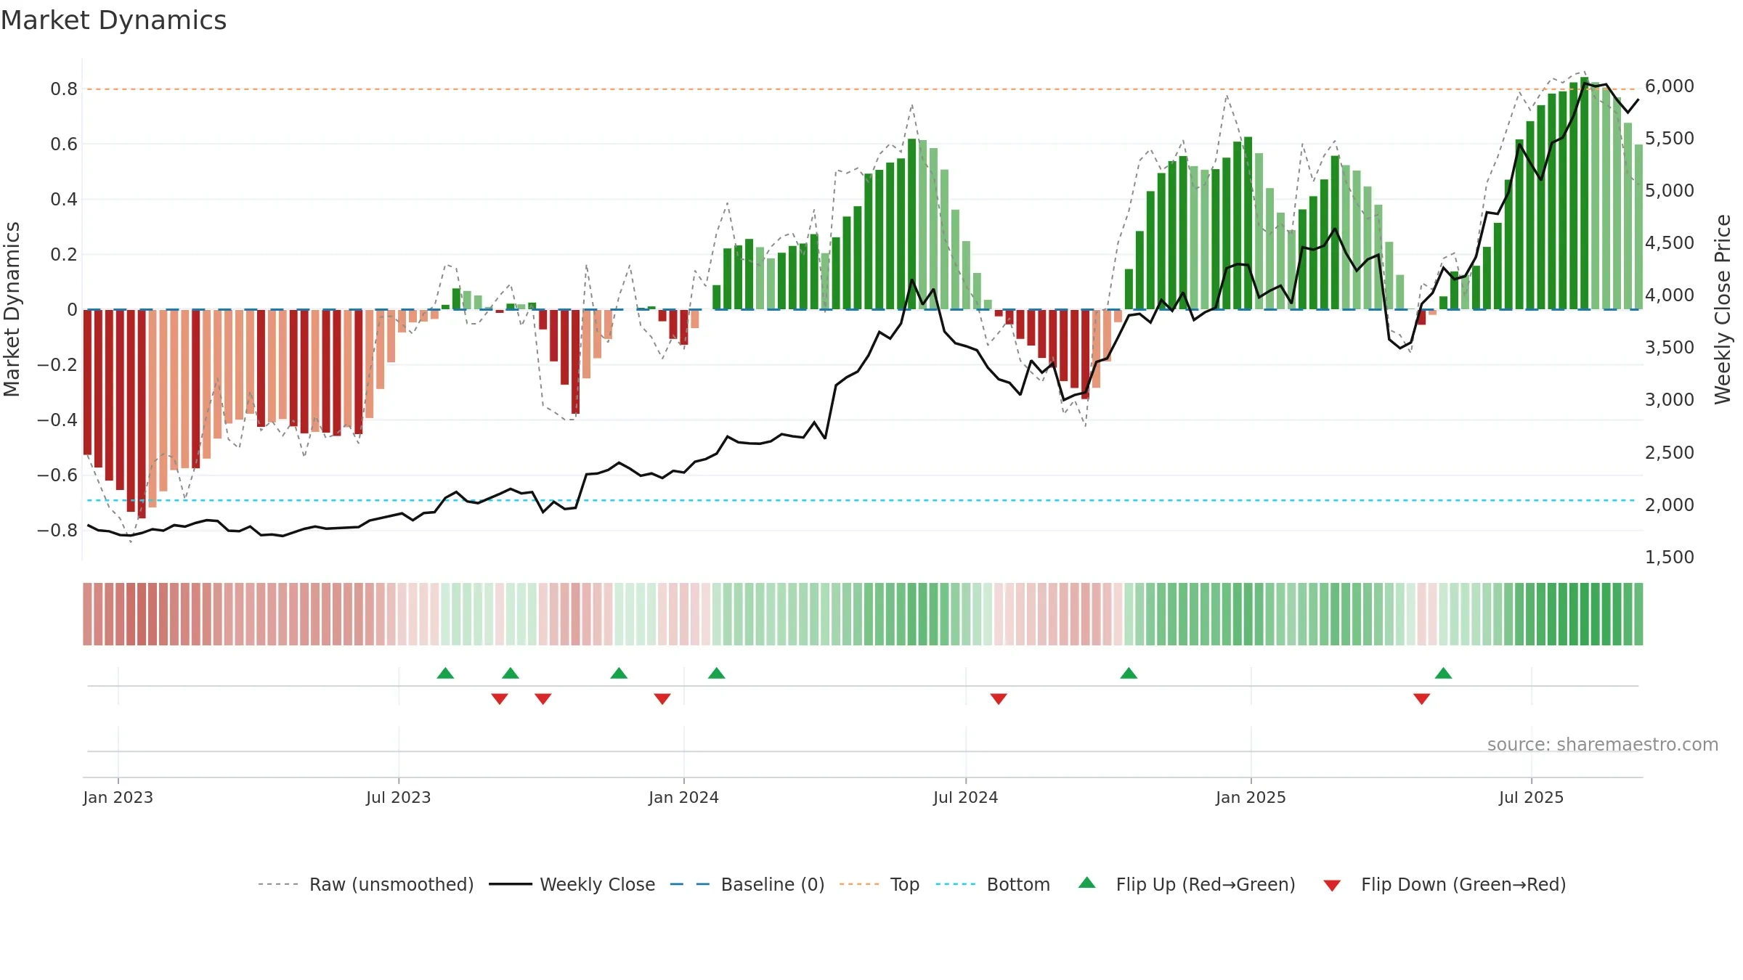Click the Jan 2023 axis label
Viewport: 1743px width, 980px height.
[x=118, y=797]
